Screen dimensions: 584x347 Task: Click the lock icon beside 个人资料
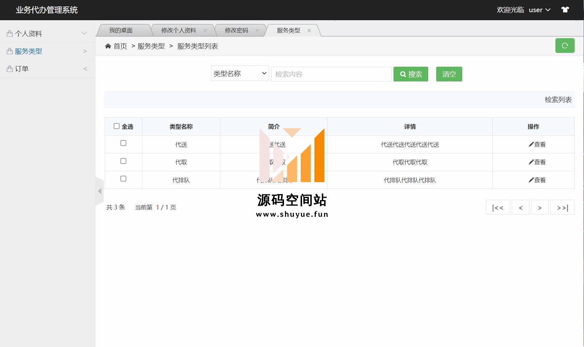pyautogui.click(x=10, y=33)
